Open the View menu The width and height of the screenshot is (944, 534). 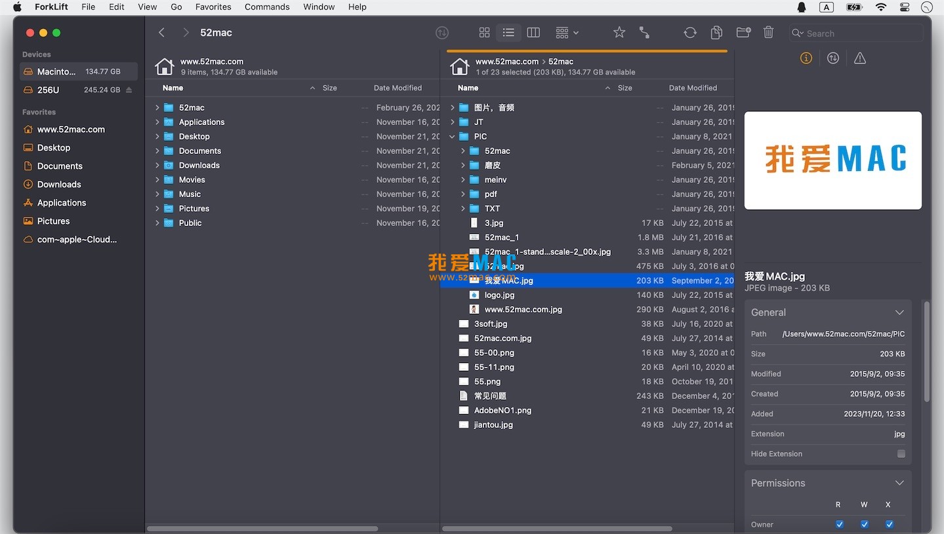pos(147,7)
